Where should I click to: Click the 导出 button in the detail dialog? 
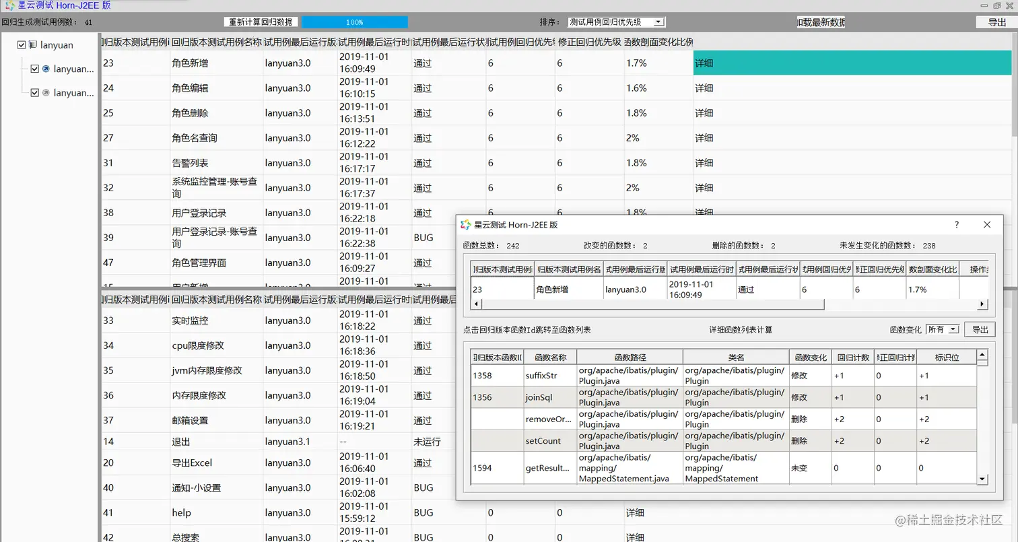coord(980,329)
